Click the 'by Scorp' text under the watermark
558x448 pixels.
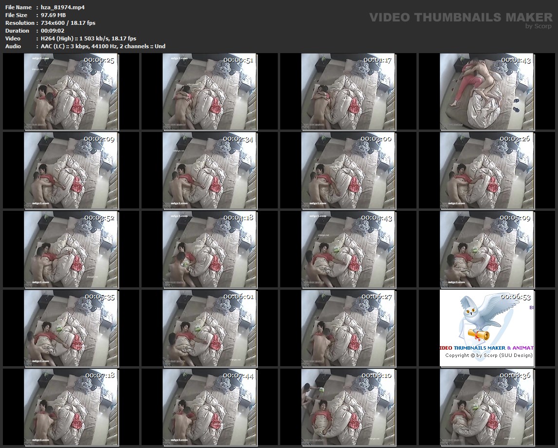coord(539,26)
